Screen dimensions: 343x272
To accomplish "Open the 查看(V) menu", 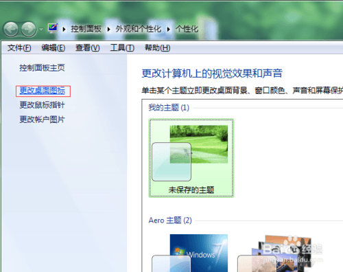I will pyautogui.click(x=88, y=48).
